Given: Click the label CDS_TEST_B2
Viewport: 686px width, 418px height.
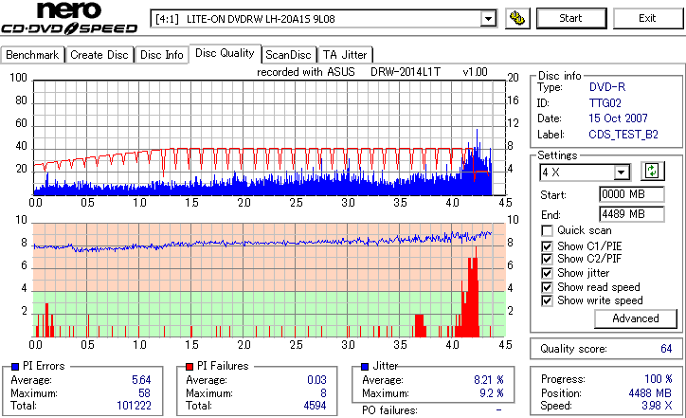Looking at the screenshot, I should [x=623, y=135].
